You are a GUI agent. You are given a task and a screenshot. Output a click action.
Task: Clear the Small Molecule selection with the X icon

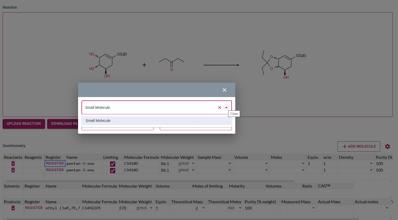[x=220, y=108]
